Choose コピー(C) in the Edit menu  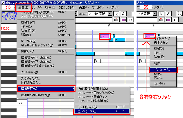pyautogui.click(x=46, y=26)
